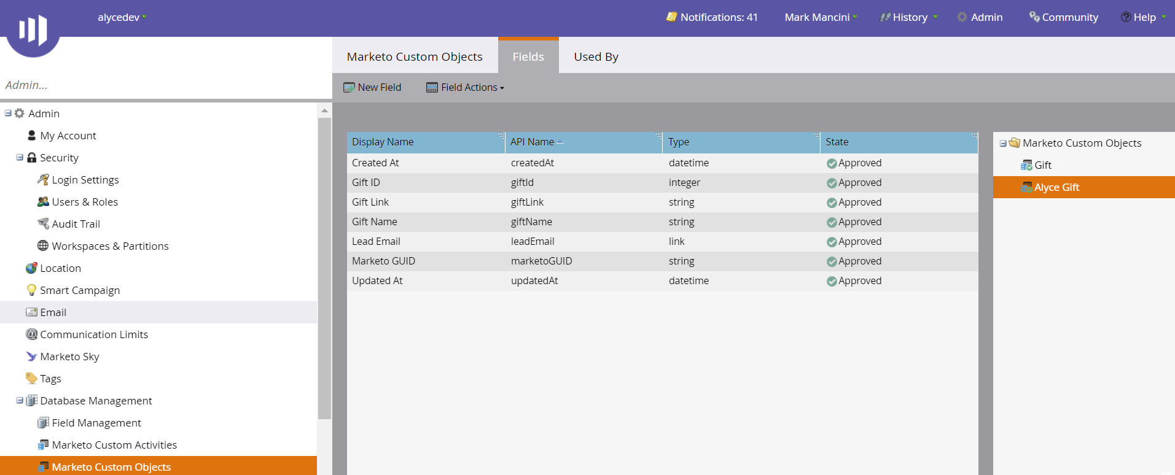Collapse the Admin tree node
The image size is (1175, 475).
[x=8, y=113]
